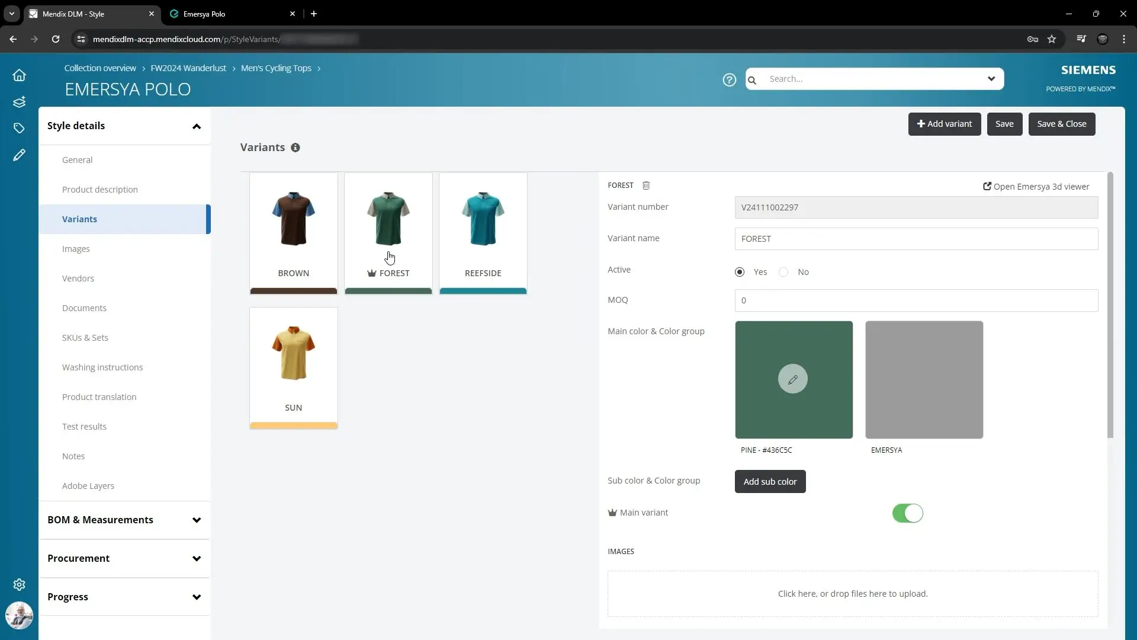The image size is (1137, 640).
Task: Switch to Mendix DLM - Style tab
Action: tap(92, 14)
